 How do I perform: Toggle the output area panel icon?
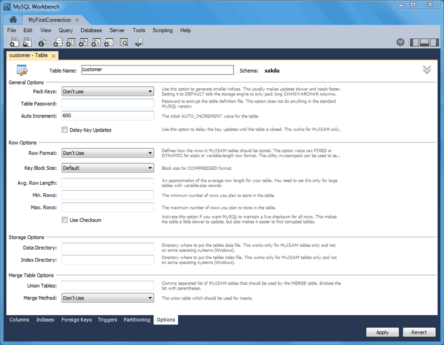point(425,42)
